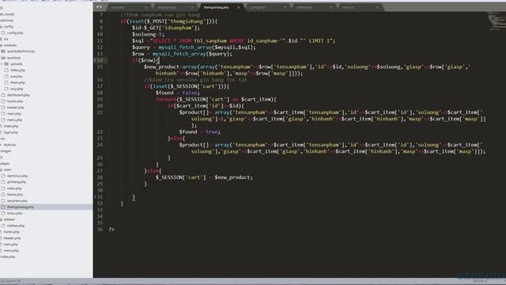Image resolution: width=506 pixels, height=285 pixels.
Task: Click the closing '?>' PHP tag
Action: tap(111, 229)
